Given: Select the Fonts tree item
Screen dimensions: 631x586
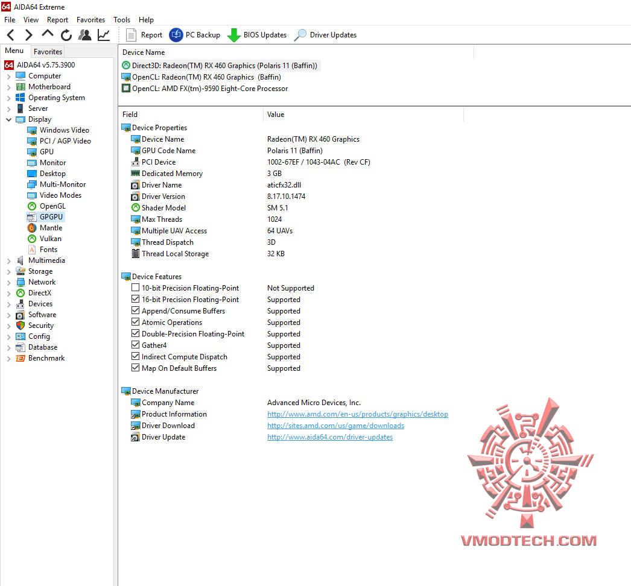Looking at the screenshot, I should (42, 250).
